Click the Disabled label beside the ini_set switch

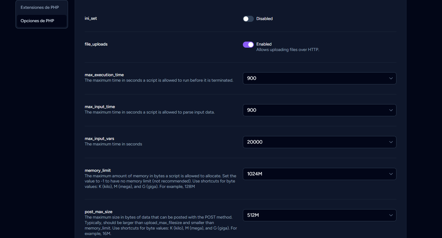coord(264,19)
